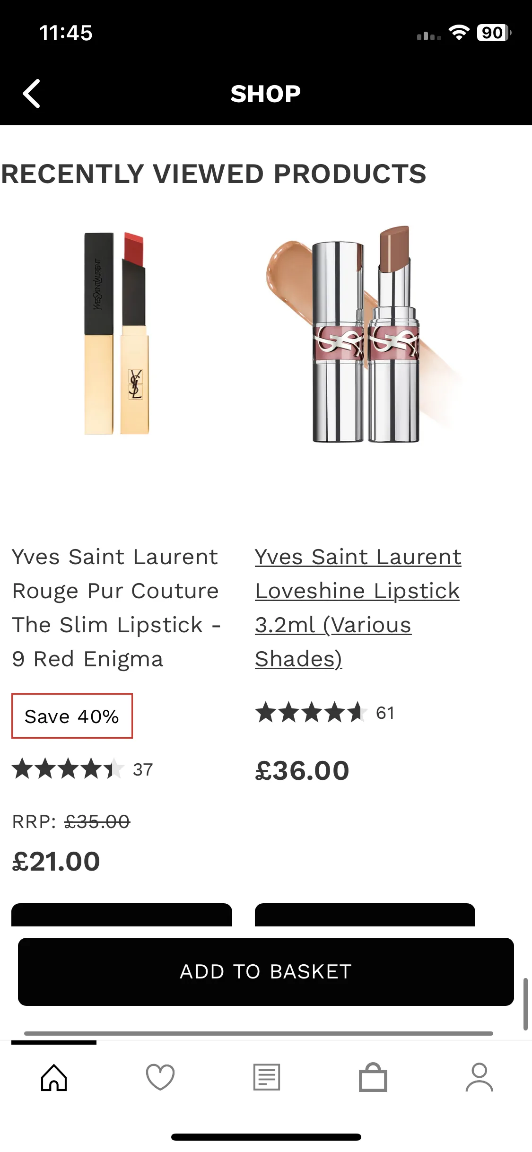Open Yves Saint Laurent Loveshine Lipstick link

point(358,608)
